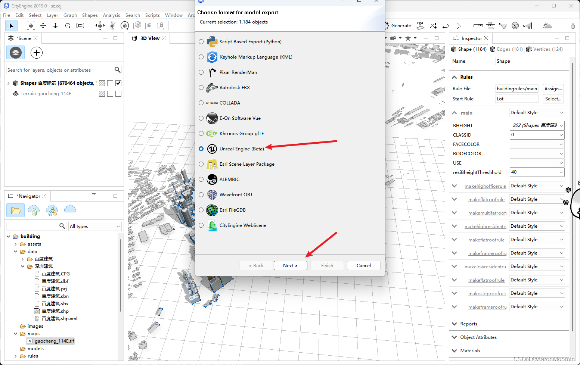Open the Shapes menu

tap(90, 15)
